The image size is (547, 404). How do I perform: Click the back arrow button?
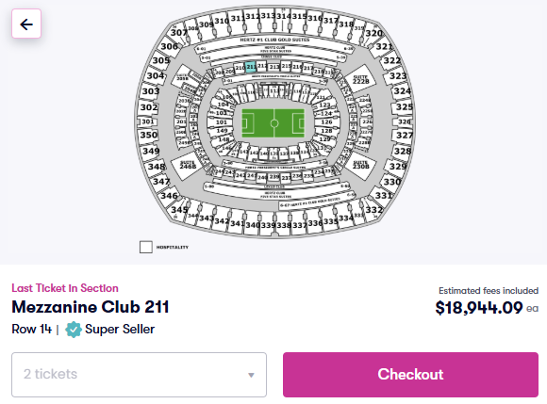(26, 24)
